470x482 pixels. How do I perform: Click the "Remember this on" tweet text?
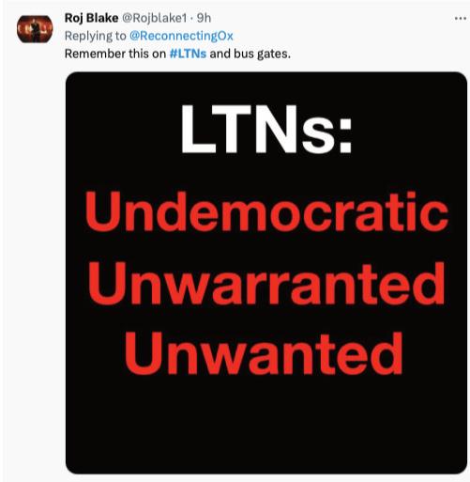point(115,54)
